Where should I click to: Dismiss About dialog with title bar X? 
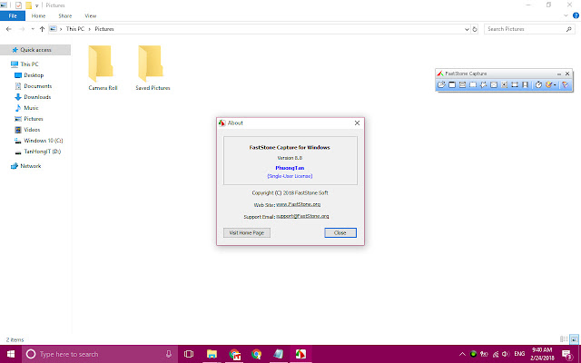pyautogui.click(x=357, y=123)
